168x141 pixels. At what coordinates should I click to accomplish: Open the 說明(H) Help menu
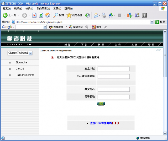(x=69, y=9)
